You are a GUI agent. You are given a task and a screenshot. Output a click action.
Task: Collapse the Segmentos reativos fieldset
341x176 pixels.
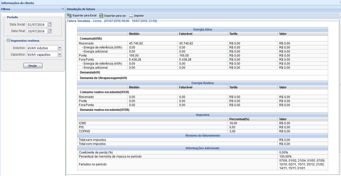tap(8, 41)
